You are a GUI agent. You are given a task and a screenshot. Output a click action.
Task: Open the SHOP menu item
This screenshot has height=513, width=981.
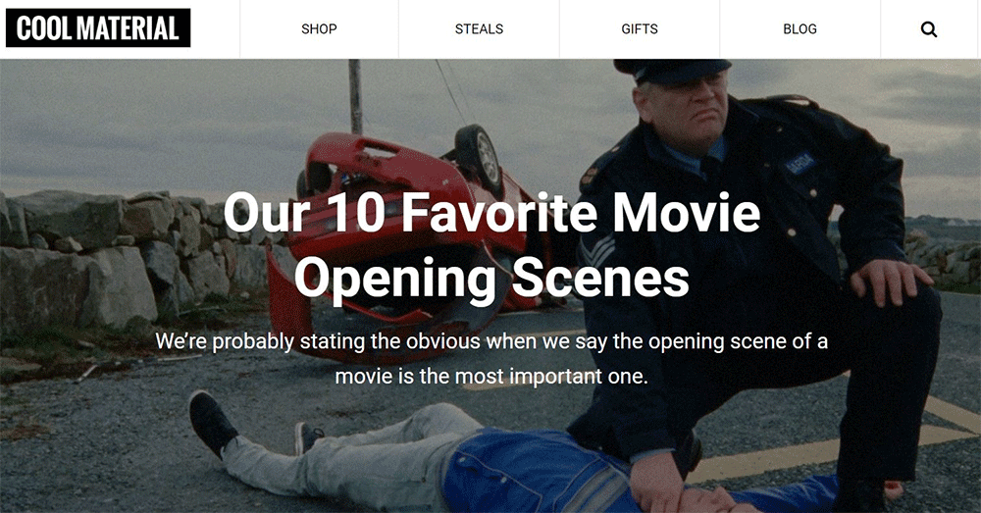click(x=319, y=29)
